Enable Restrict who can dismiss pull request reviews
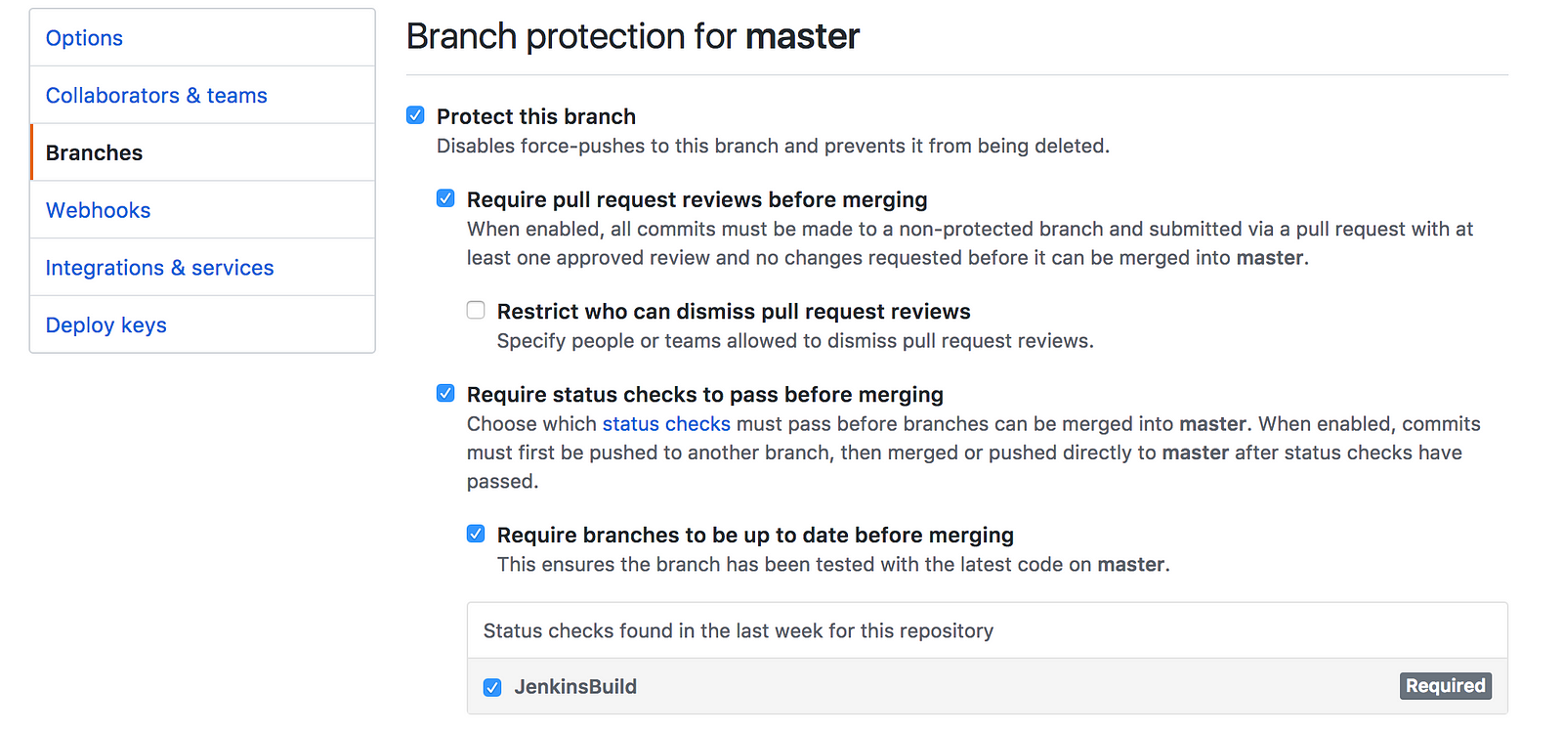The height and width of the screenshot is (733, 1563). click(x=476, y=310)
